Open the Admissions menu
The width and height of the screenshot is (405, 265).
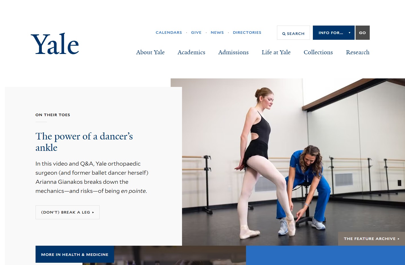pos(234,52)
